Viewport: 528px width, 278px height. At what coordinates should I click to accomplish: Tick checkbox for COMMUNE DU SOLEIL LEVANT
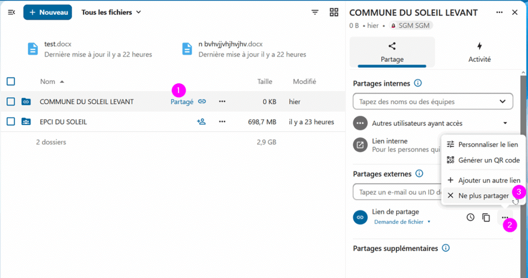click(x=11, y=101)
